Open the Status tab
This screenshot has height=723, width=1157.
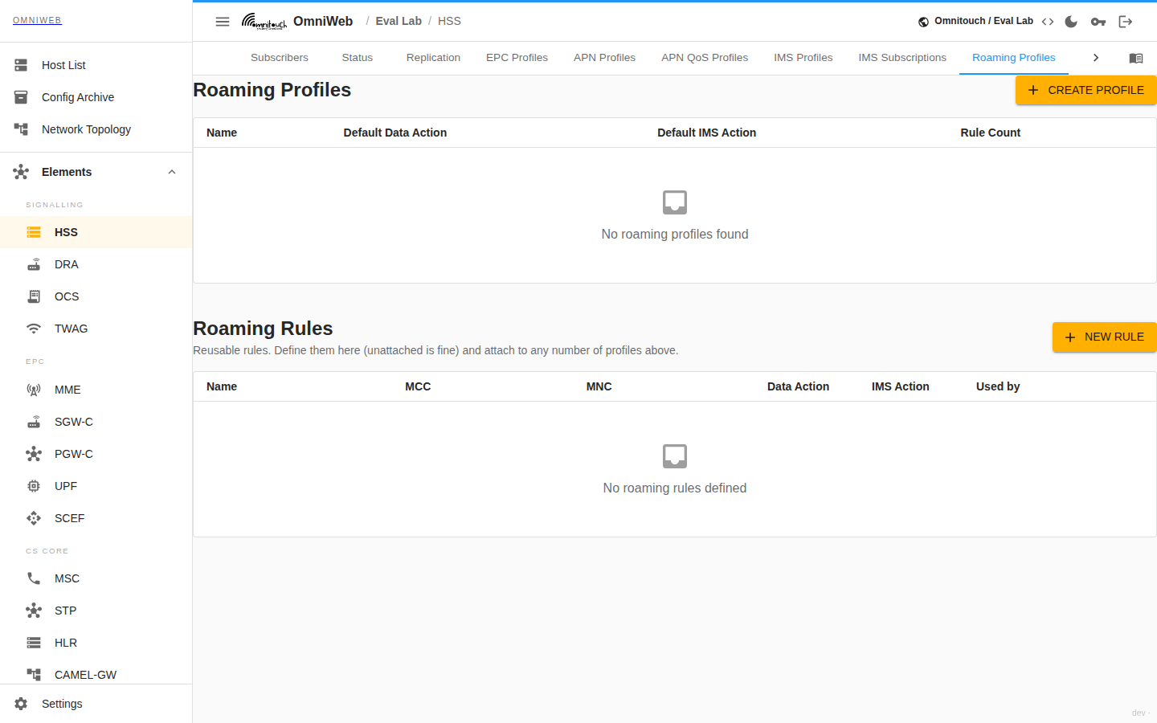tap(358, 58)
